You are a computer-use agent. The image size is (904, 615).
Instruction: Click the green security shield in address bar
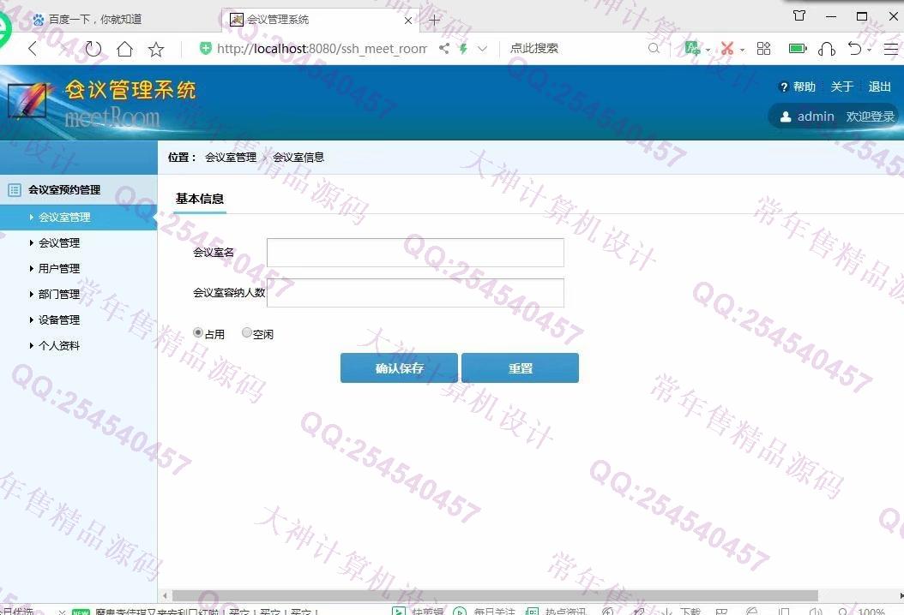coord(205,48)
